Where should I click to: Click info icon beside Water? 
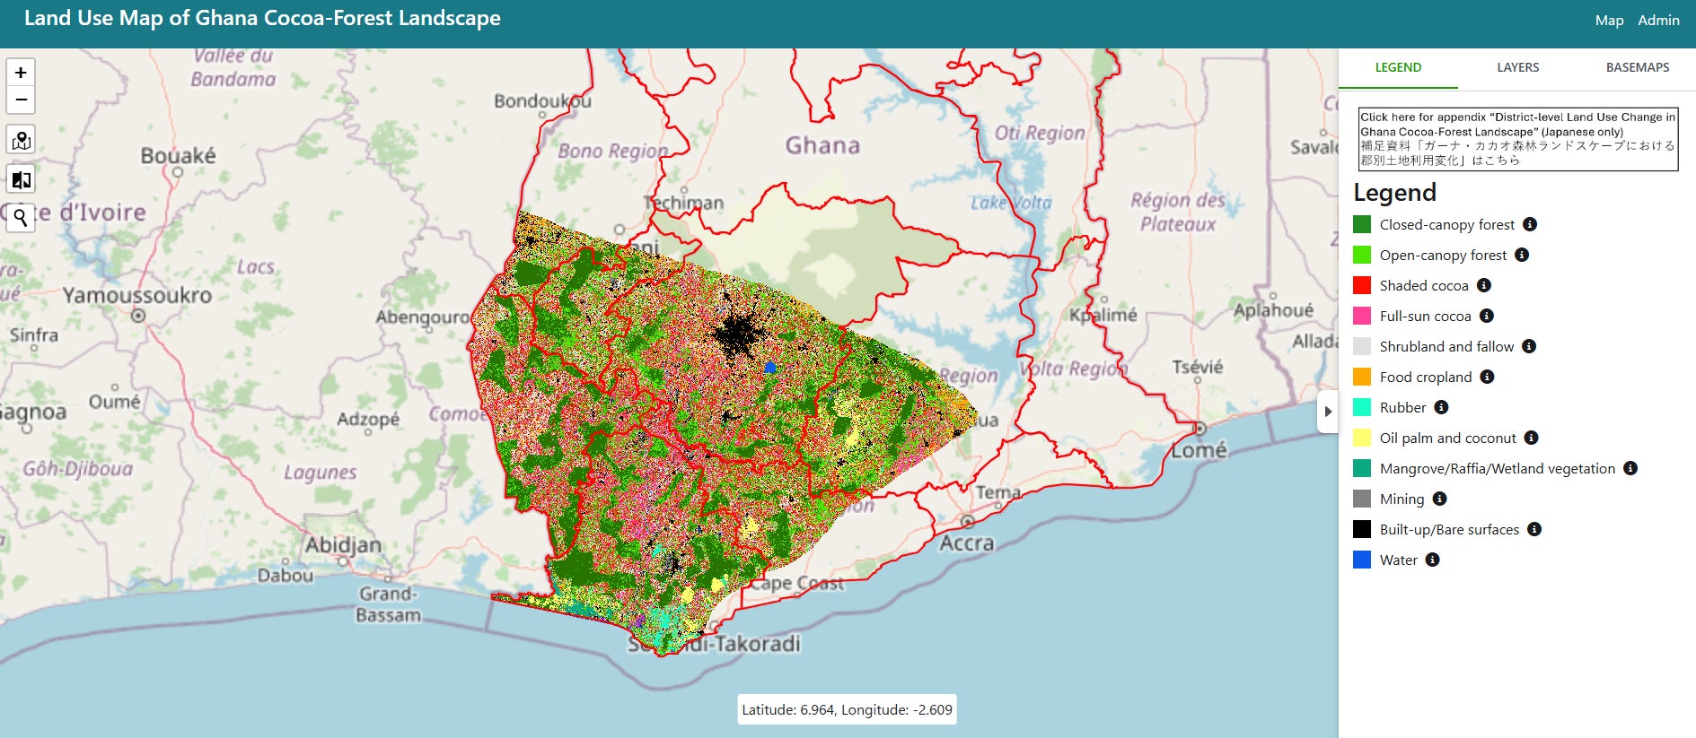1432,560
